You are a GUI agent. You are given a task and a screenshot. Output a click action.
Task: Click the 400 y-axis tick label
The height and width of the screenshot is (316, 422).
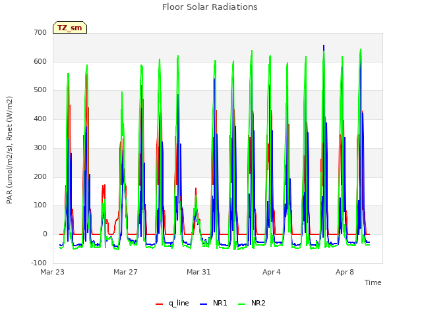pos(40,118)
